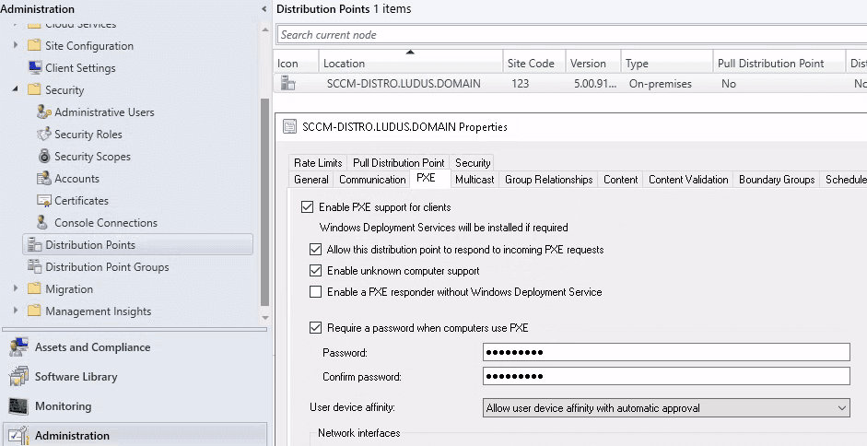Open the Content Validation tab

(688, 179)
